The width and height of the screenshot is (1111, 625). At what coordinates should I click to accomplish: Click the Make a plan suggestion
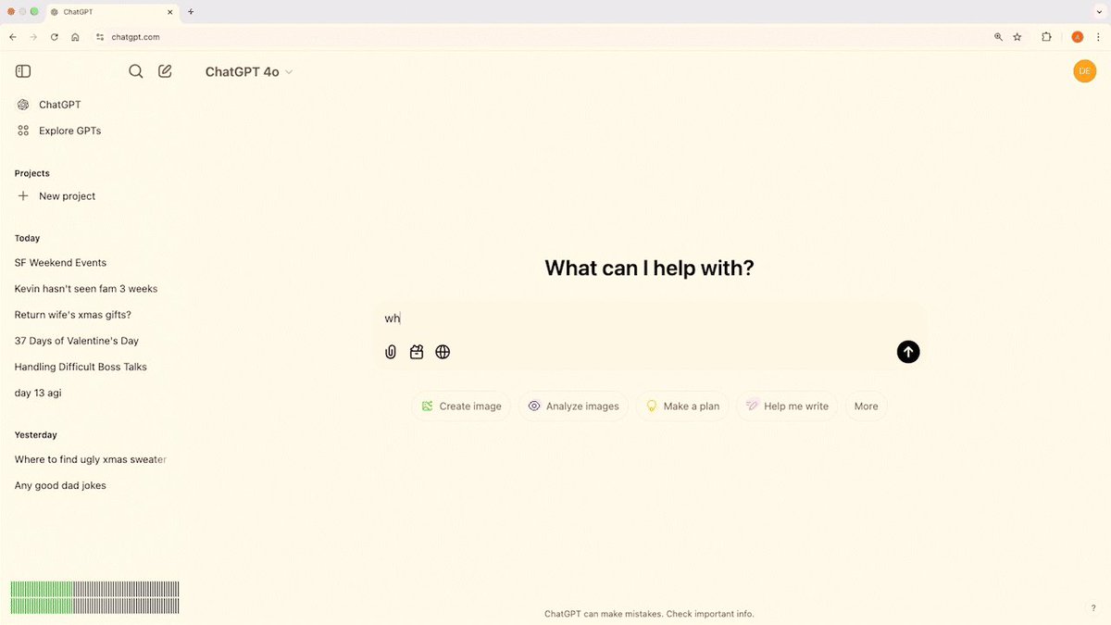tap(682, 406)
